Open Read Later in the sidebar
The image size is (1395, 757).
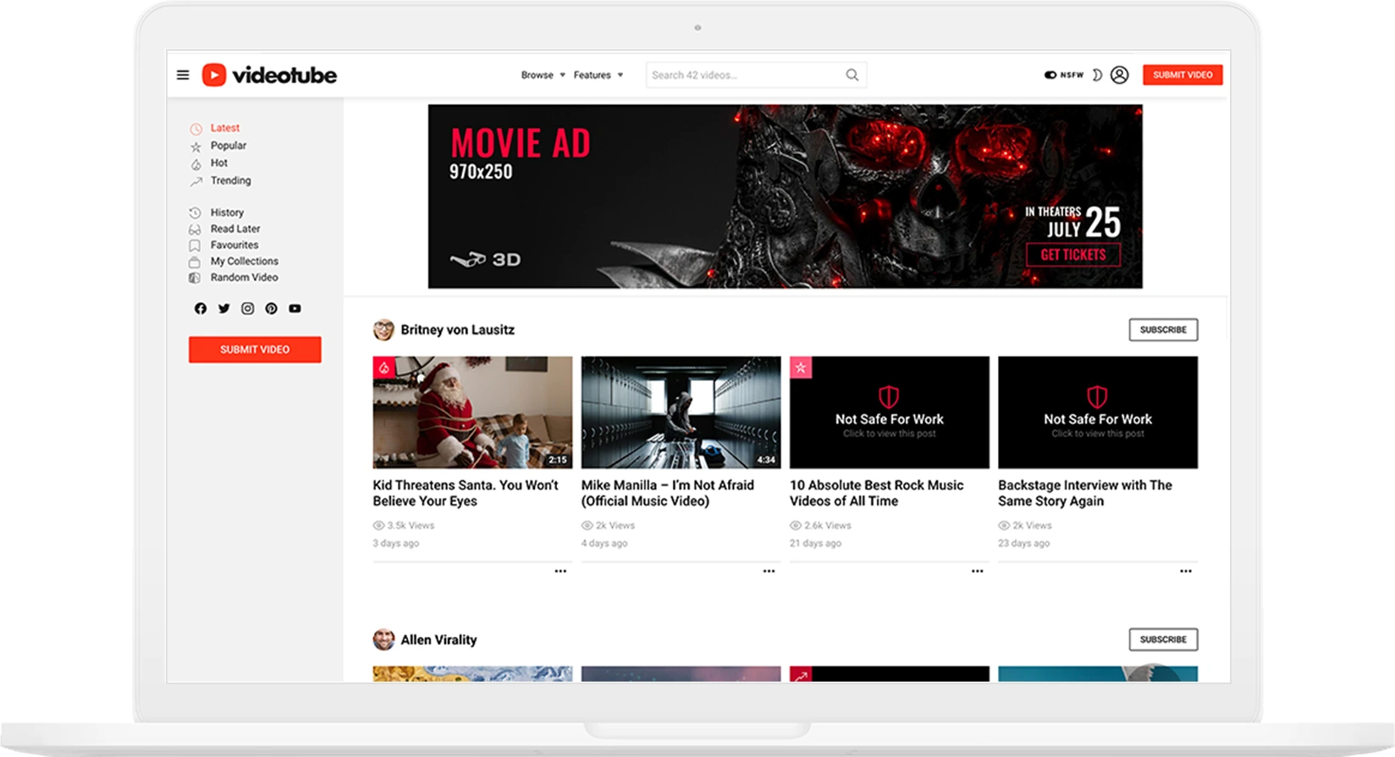[235, 229]
